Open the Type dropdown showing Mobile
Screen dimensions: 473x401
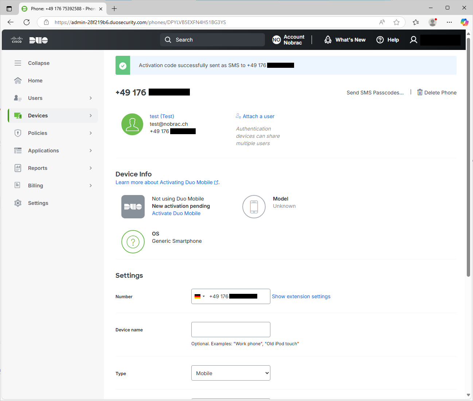pyautogui.click(x=231, y=373)
